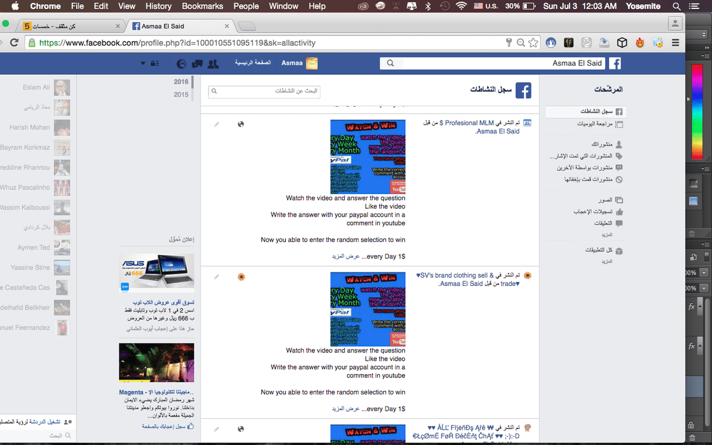Click the Facebook logo beside the activity log title
Image resolution: width=712 pixels, height=445 pixels.
[x=523, y=91]
